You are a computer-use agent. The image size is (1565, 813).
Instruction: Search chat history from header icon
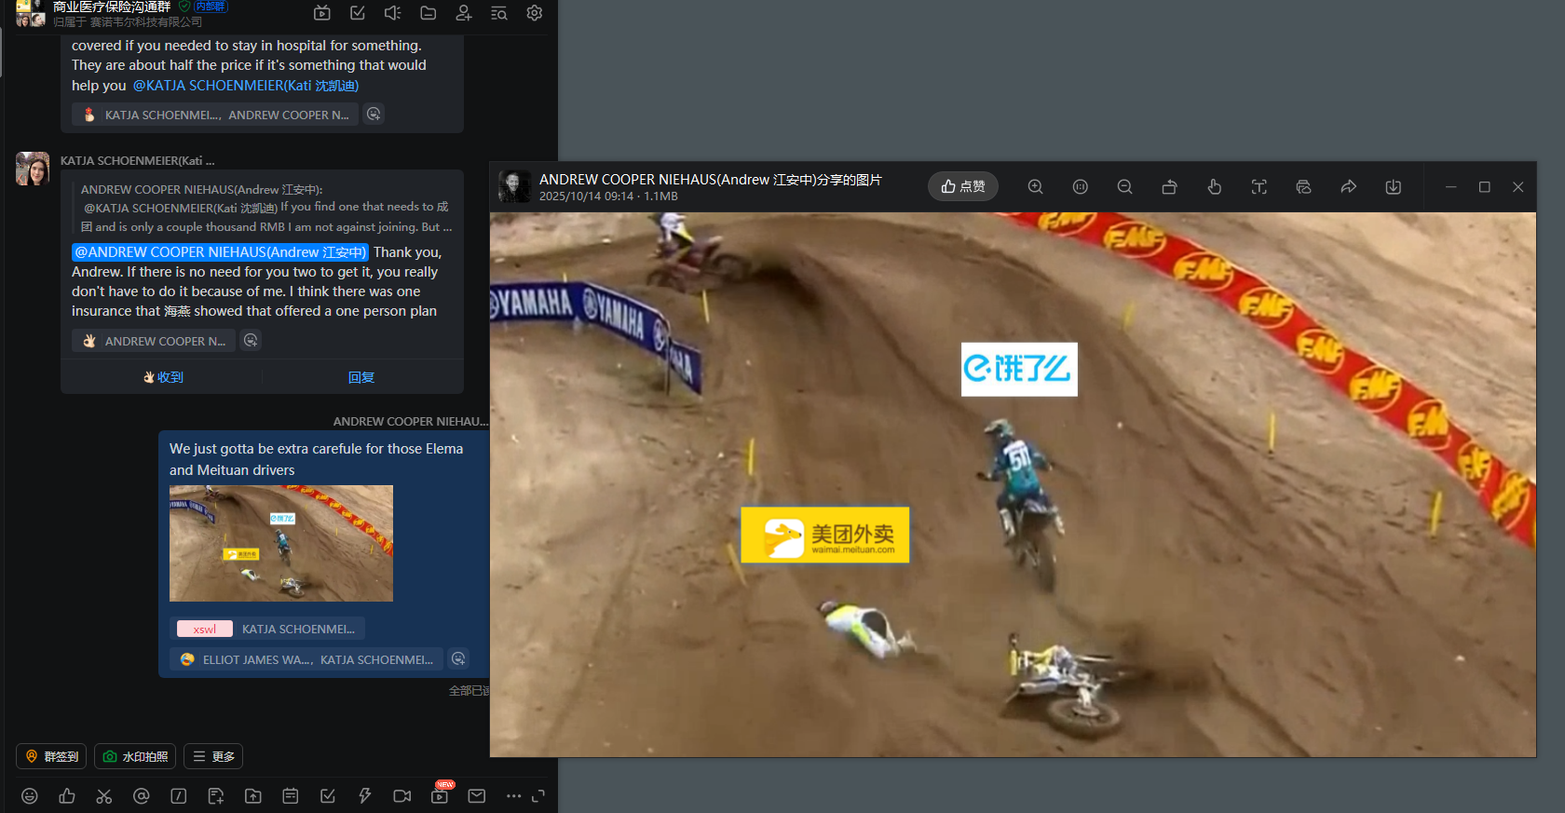tap(499, 13)
